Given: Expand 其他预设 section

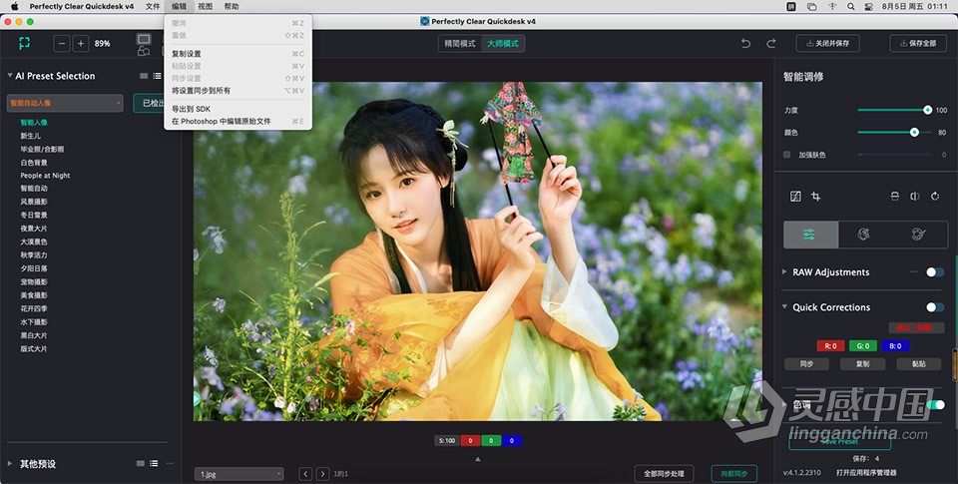Looking at the screenshot, I should pos(10,464).
